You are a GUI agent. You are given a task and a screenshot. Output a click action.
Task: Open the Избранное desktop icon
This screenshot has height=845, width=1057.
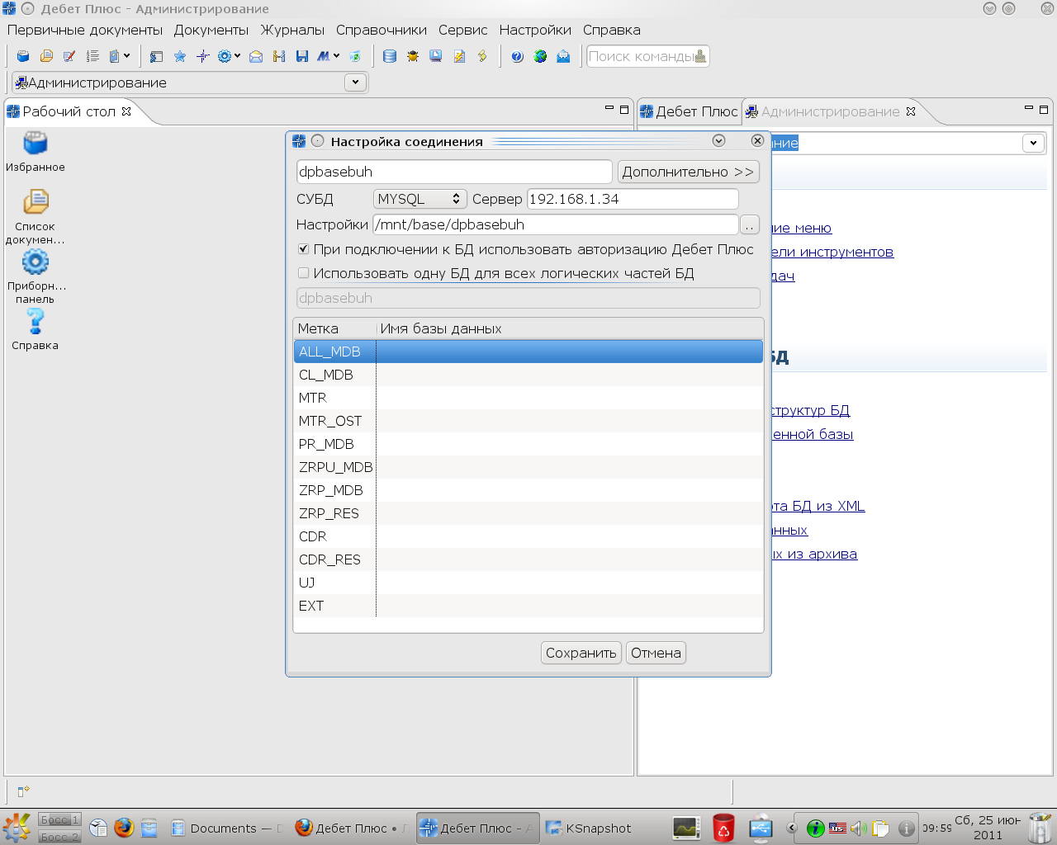[35, 152]
